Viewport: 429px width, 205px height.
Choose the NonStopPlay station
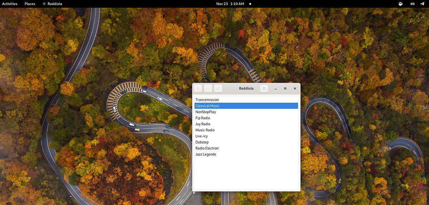coord(206,112)
